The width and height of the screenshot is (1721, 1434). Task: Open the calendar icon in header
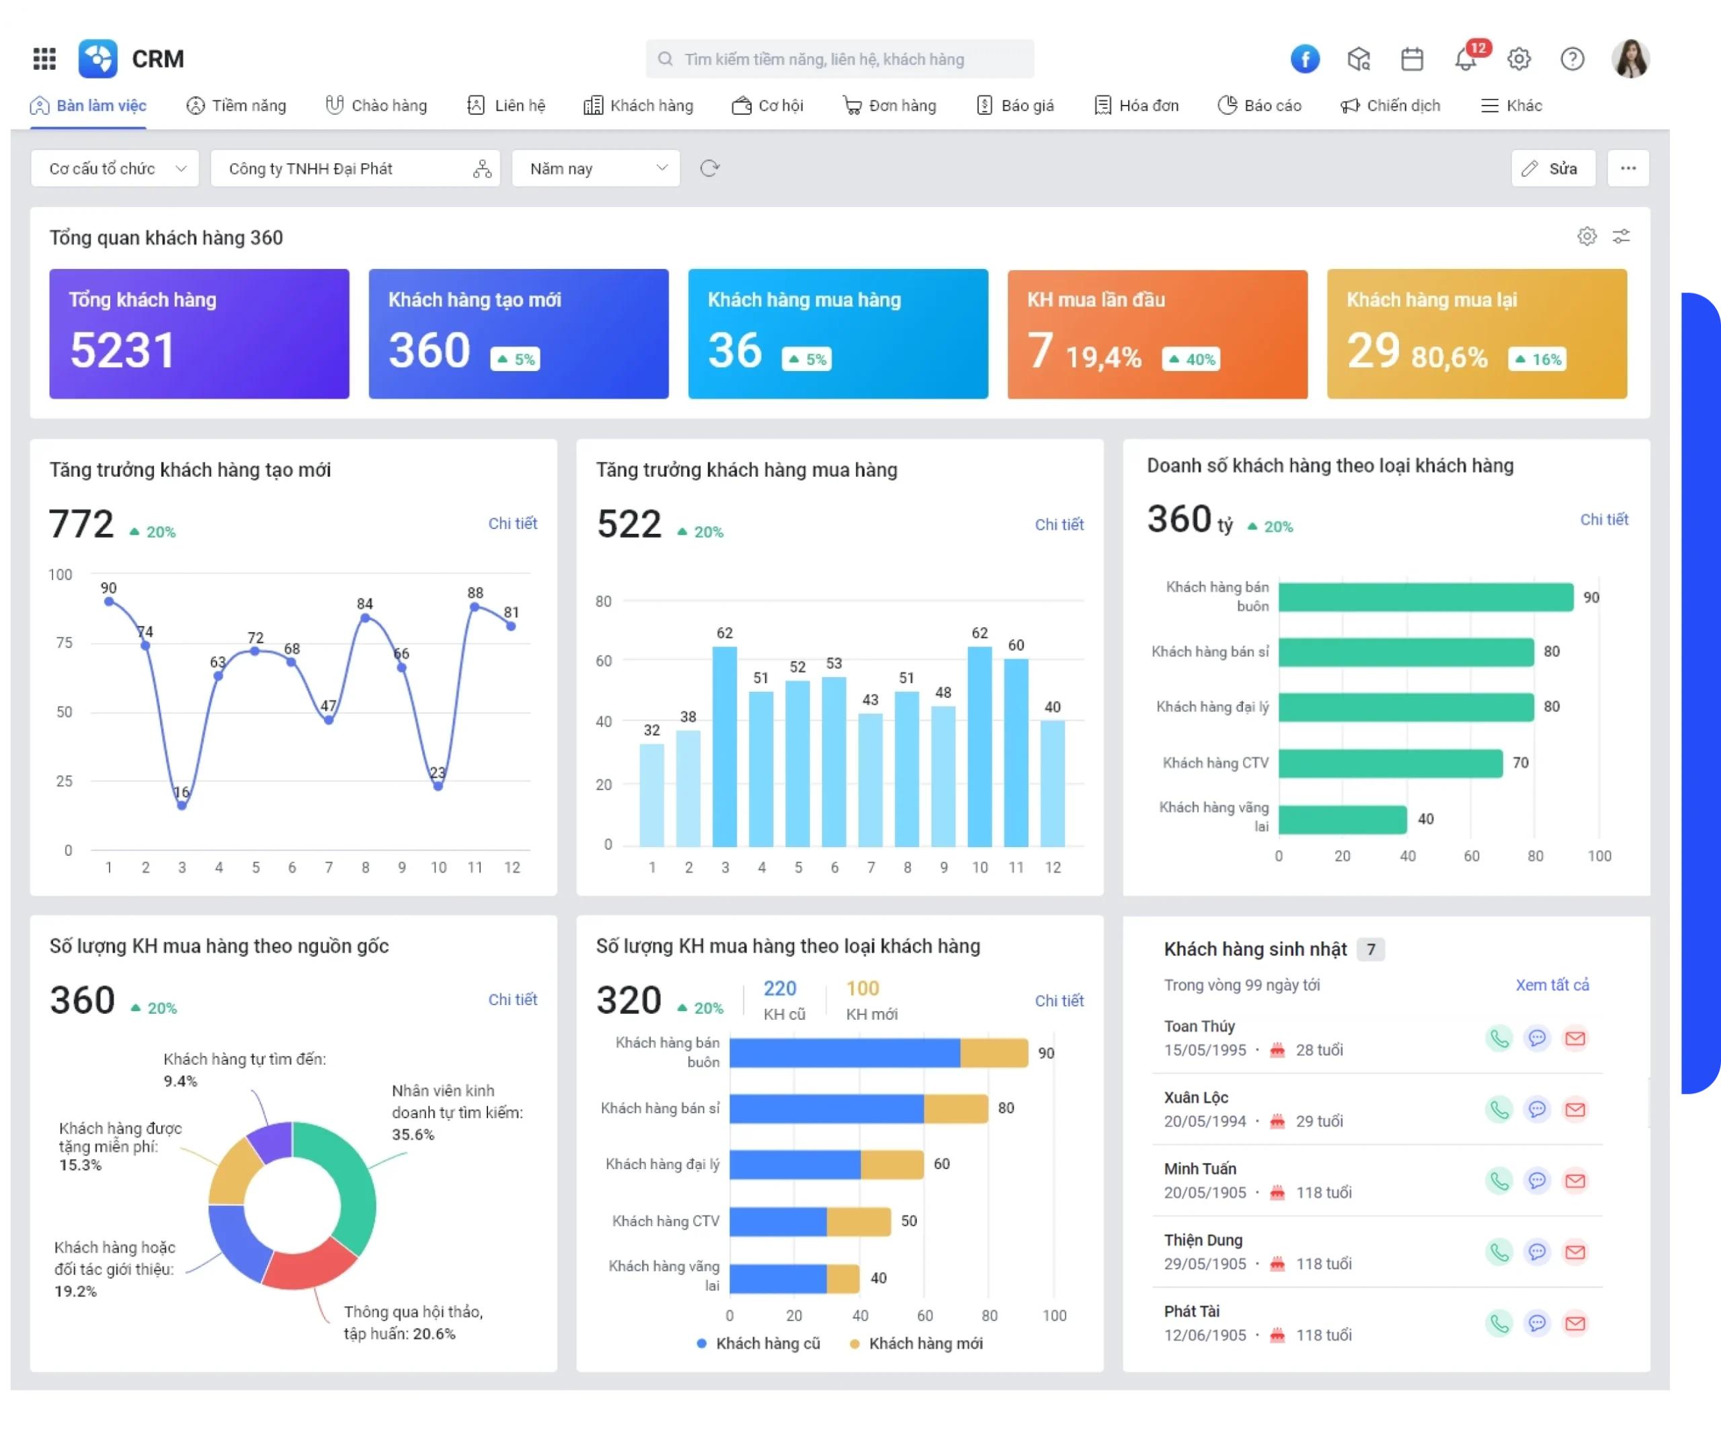tap(1412, 59)
